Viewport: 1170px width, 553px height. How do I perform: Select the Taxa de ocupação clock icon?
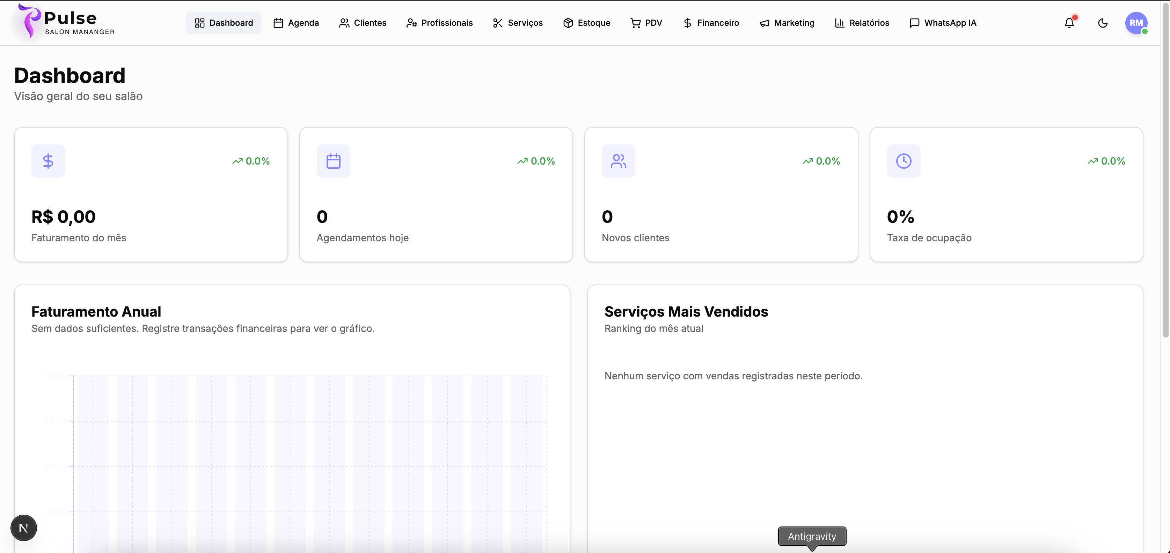click(904, 160)
